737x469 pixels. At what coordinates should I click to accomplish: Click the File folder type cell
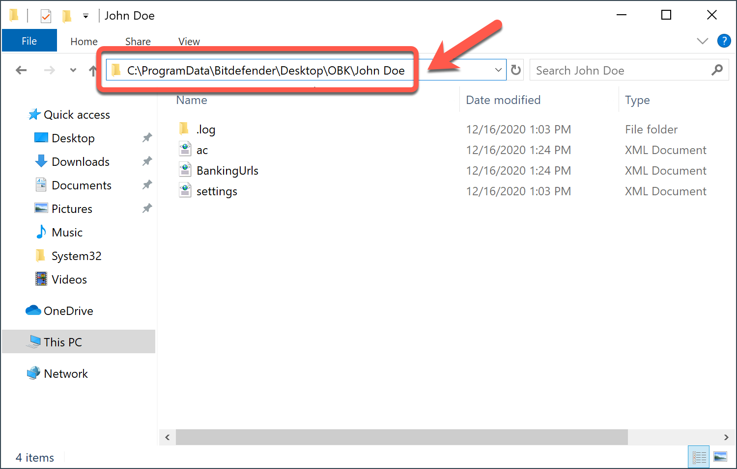coord(651,130)
